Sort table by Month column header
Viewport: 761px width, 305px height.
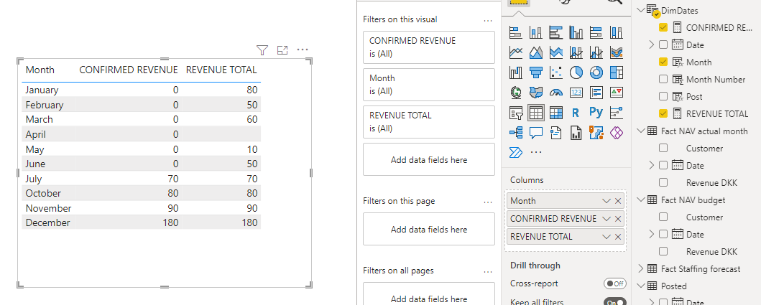[x=40, y=70]
